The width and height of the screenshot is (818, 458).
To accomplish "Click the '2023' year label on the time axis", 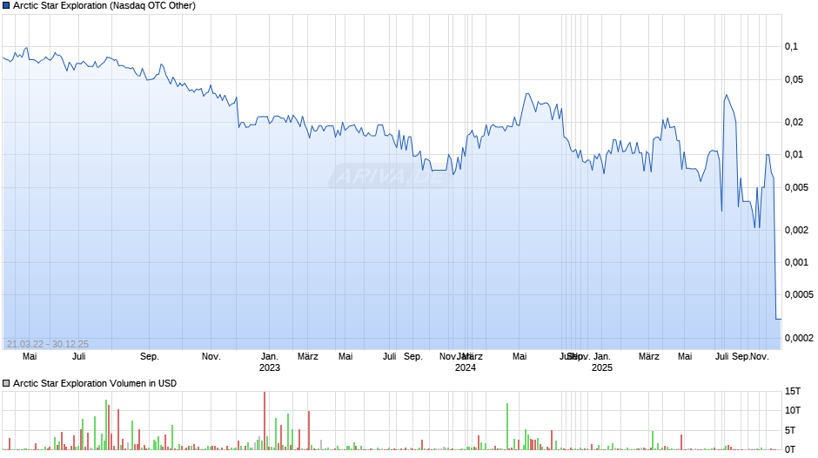I will (x=270, y=367).
